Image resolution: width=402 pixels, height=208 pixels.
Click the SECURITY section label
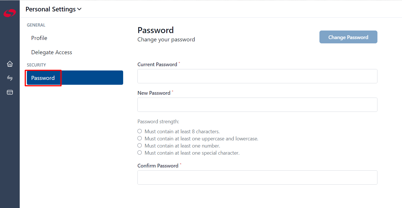[x=36, y=65]
